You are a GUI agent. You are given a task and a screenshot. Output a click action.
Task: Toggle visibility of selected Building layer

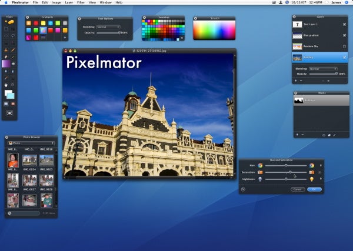point(344,58)
